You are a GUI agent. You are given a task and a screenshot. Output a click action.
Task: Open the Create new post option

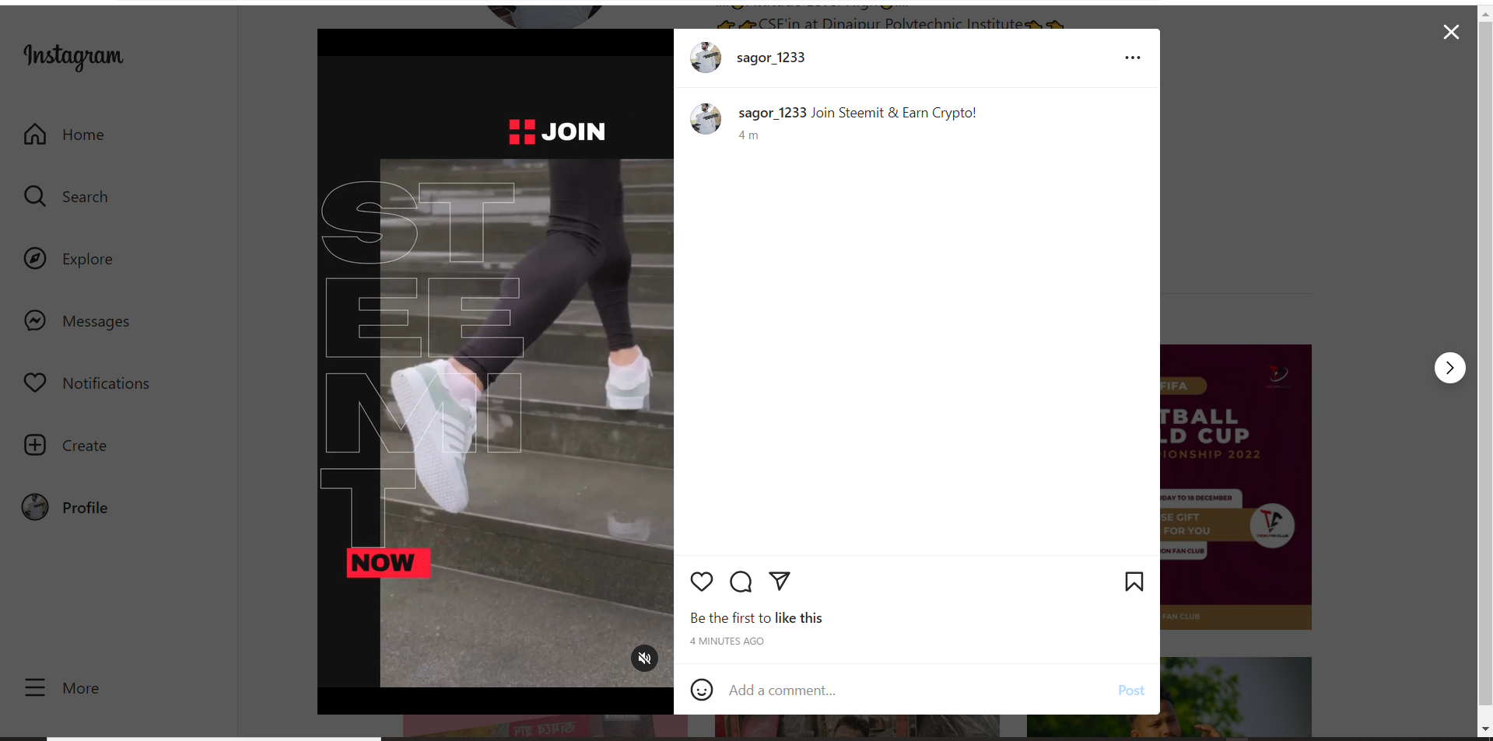[x=65, y=446]
